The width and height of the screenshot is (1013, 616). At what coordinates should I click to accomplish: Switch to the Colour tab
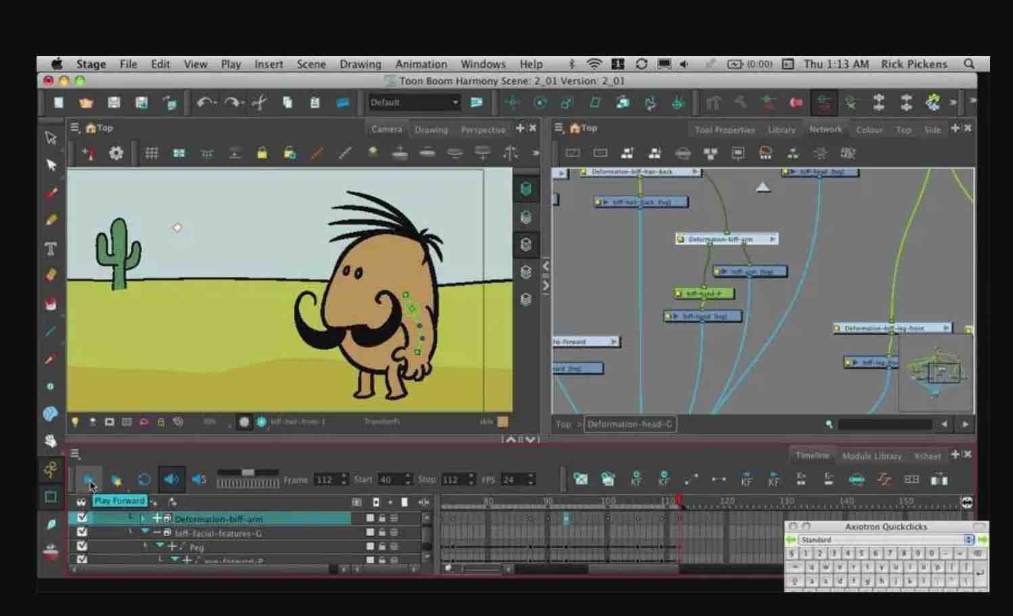[869, 129]
